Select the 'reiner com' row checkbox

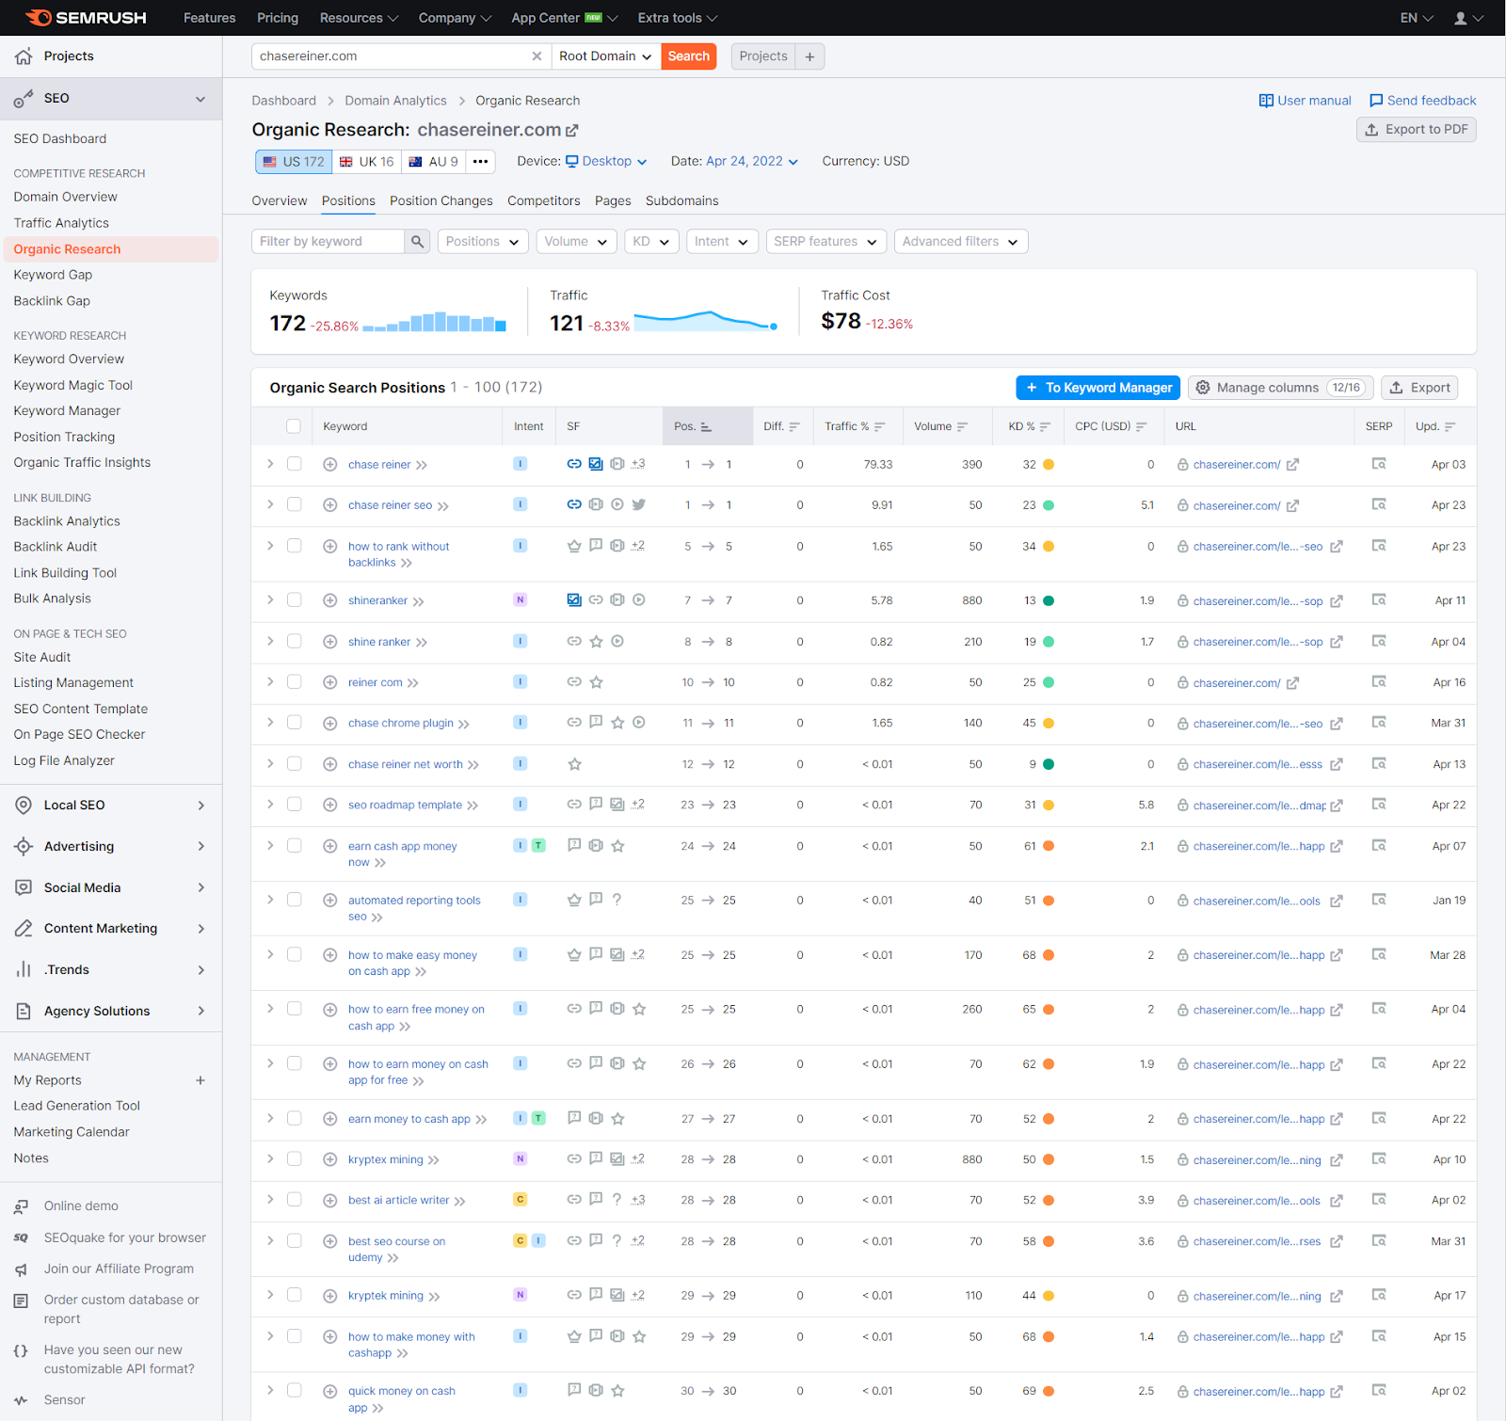295,682
